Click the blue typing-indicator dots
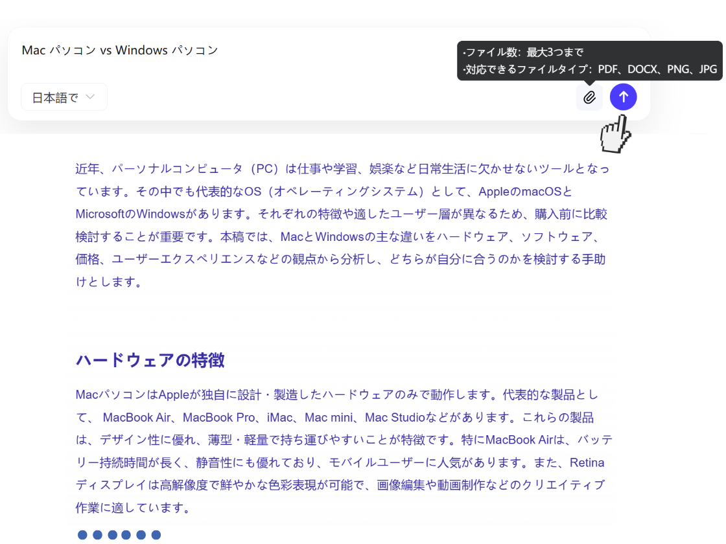The height and width of the screenshot is (544, 726). (x=119, y=534)
